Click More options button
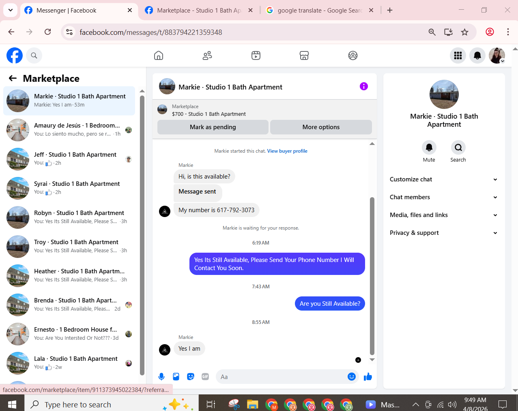 (321, 127)
